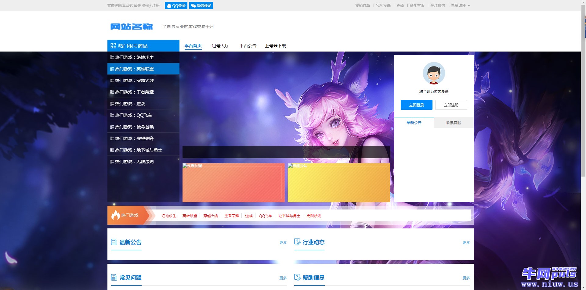Open 联系客服 in the top bar
Viewport: 586px width, 290px height.
pos(417,5)
